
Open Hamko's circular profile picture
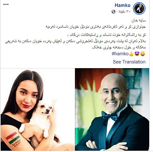pyautogui.click(x=139, y=8)
